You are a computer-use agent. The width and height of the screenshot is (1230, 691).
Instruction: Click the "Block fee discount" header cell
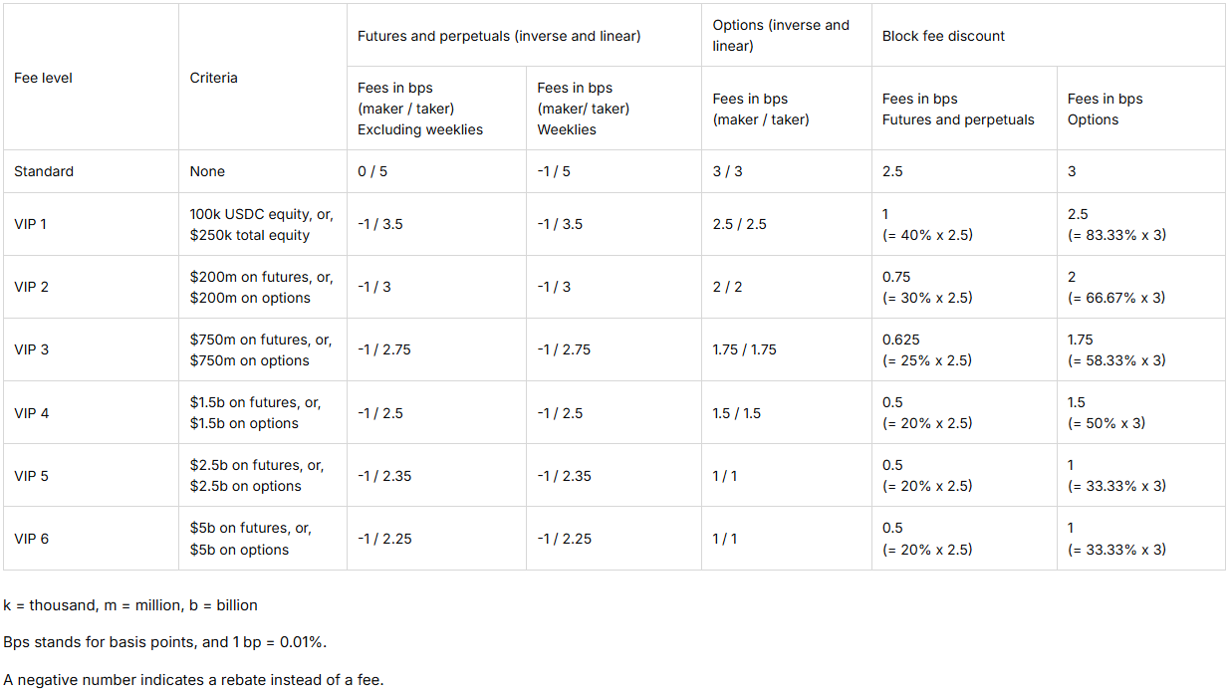(943, 36)
